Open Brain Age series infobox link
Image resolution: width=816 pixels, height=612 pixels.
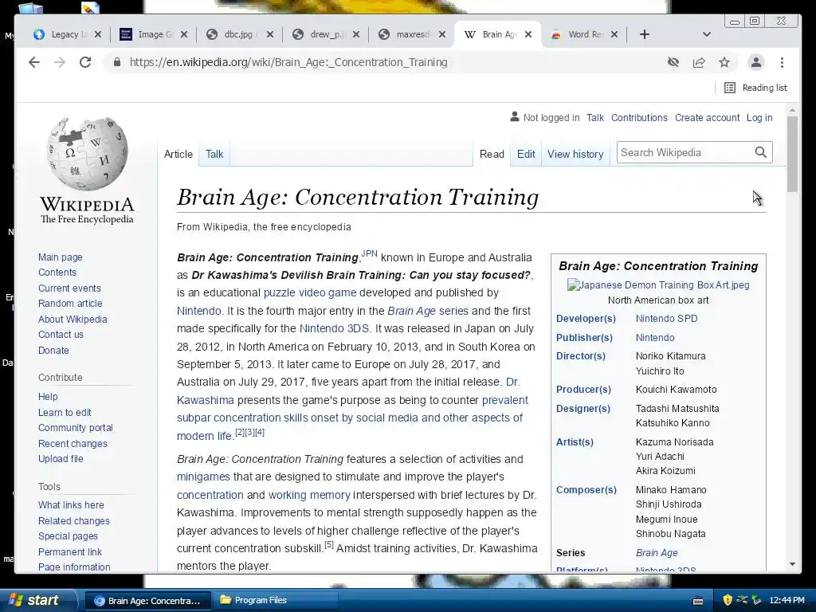pyautogui.click(x=657, y=553)
